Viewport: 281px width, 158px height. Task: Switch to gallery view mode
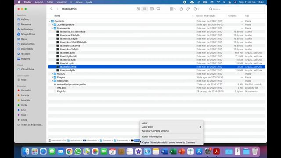159,9
